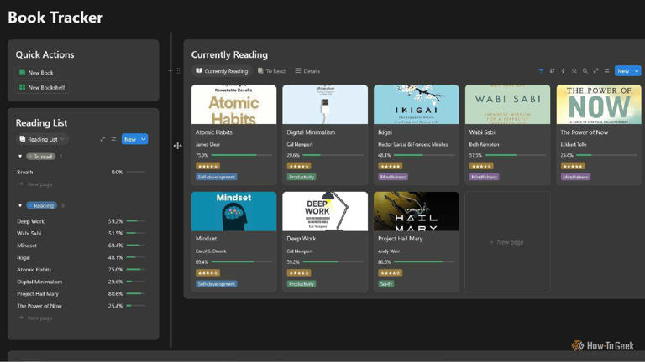Viewport: 645px width, 362px height.
Task: Click the search icon in Currently Reading toolbar
Action: (585, 71)
